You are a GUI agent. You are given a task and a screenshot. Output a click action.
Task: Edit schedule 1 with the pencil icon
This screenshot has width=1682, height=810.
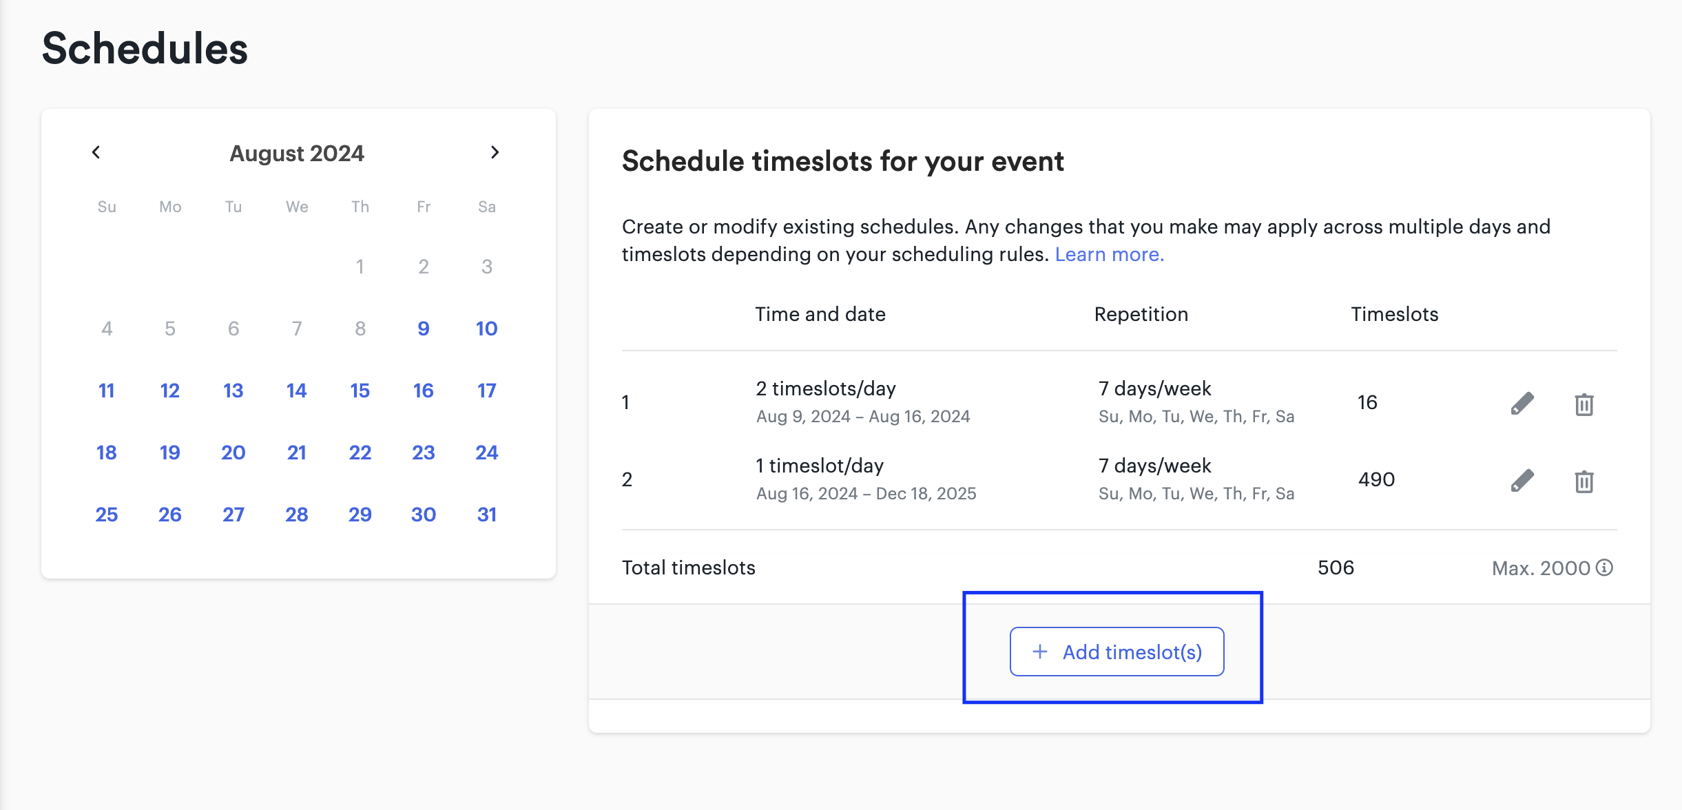[x=1522, y=403]
